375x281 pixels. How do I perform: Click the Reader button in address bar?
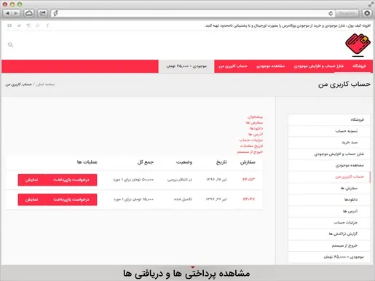(347, 13)
